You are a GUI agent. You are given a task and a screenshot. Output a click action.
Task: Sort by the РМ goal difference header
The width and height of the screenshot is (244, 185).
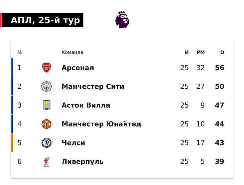pos(201,52)
